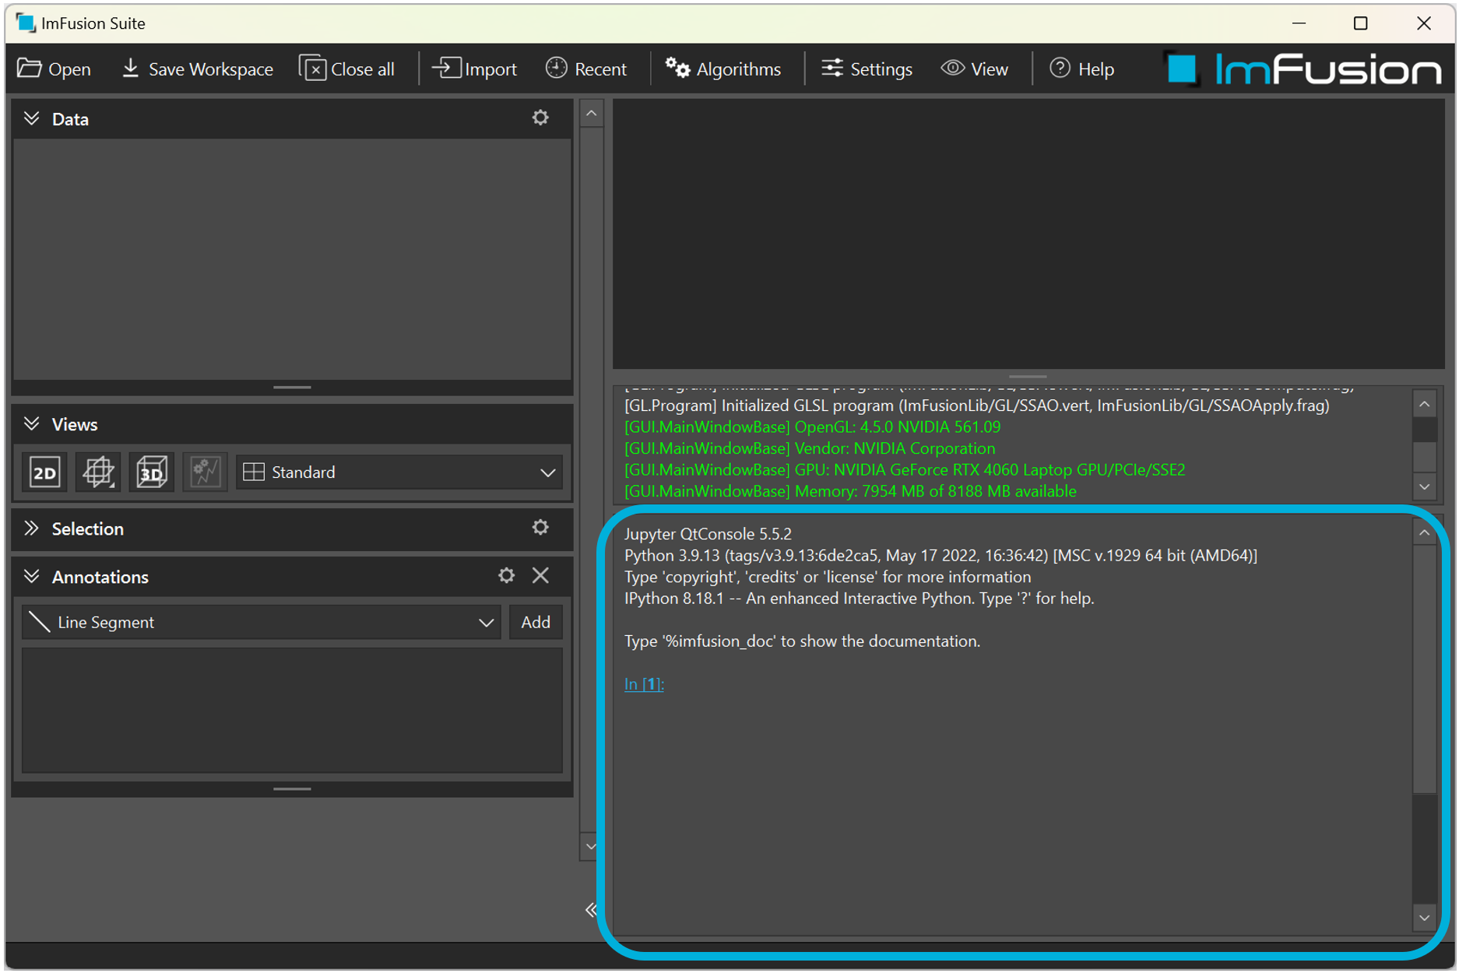Expand the Selection panel

pyautogui.click(x=32, y=529)
